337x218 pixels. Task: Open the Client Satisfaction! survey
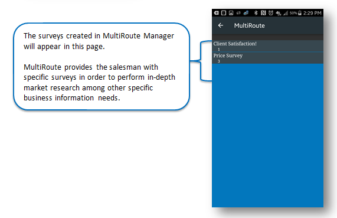(x=267, y=46)
